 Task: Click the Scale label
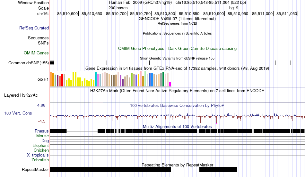[43, 8]
